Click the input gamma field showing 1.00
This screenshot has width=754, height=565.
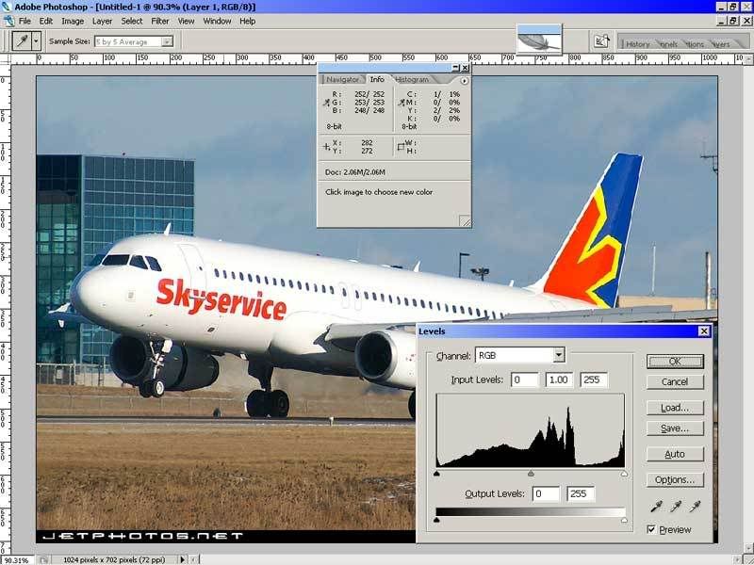click(559, 379)
